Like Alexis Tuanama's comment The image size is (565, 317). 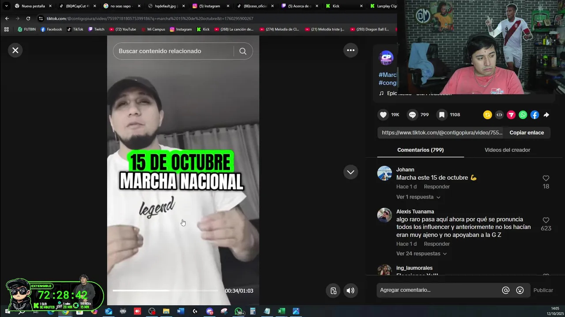[x=546, y=220]
